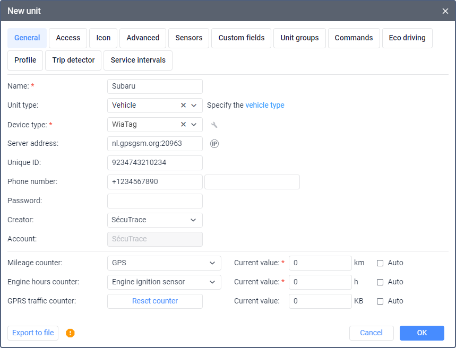This screenshot has height=348, width=456.
Task: Open the Eco driving tab
Action: click(x=407, y=38)
